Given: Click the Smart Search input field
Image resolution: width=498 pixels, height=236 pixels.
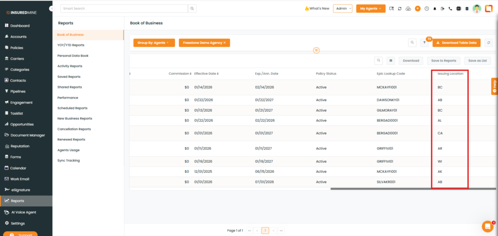Looking at the screenshot, I should (124, 9).
